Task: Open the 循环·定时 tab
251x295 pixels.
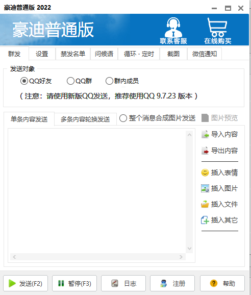Action: click(x=139, y=54)
